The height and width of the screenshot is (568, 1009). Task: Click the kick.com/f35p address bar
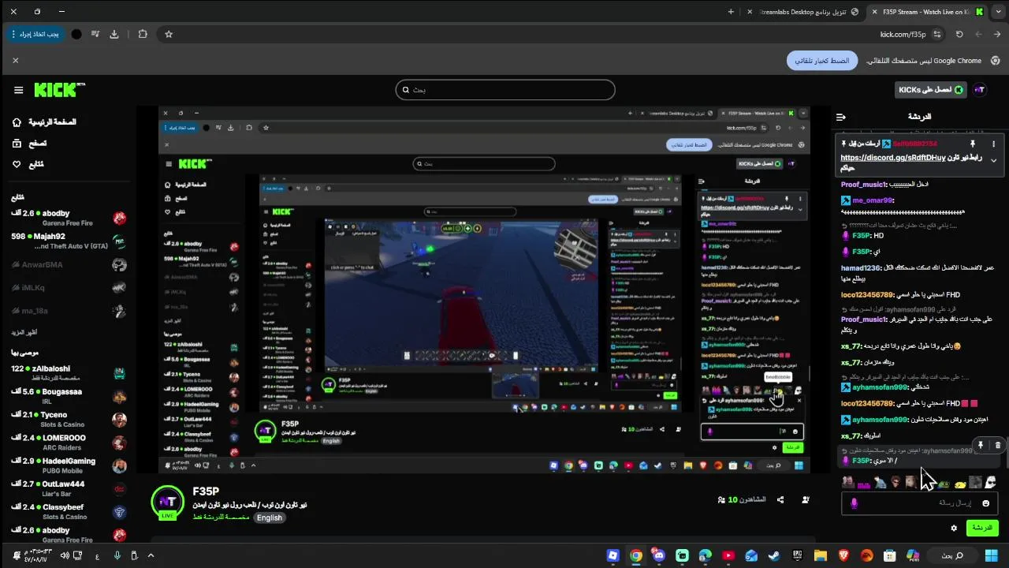(x=552, y=34)
